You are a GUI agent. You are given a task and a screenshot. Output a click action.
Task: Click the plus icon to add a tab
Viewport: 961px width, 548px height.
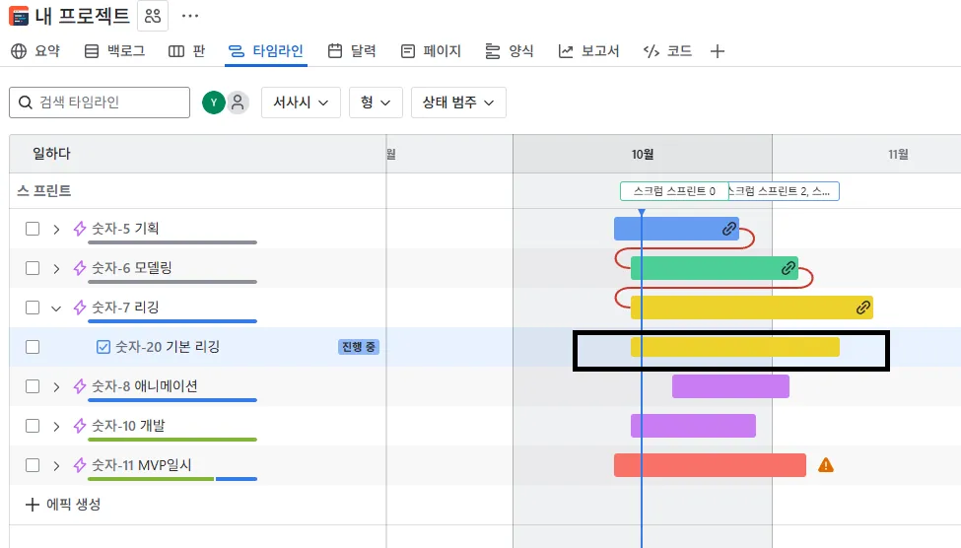(718, 51)
